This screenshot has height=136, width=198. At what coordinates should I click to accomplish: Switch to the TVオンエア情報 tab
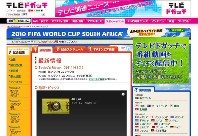103,49
